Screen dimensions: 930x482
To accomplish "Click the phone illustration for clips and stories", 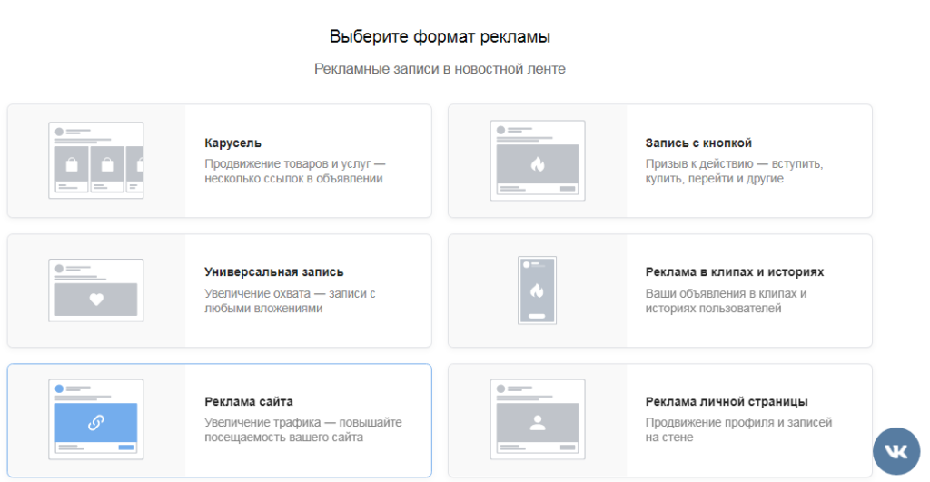I will (x=537, y=290).
